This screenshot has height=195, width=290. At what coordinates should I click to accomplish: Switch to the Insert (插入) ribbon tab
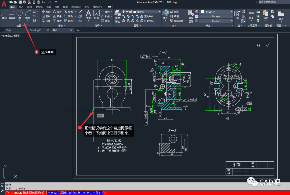pyautogui.click(x=21, y=6)
